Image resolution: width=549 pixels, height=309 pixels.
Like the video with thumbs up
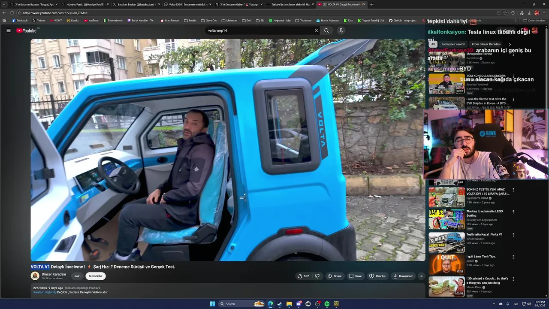click(303, 276)
